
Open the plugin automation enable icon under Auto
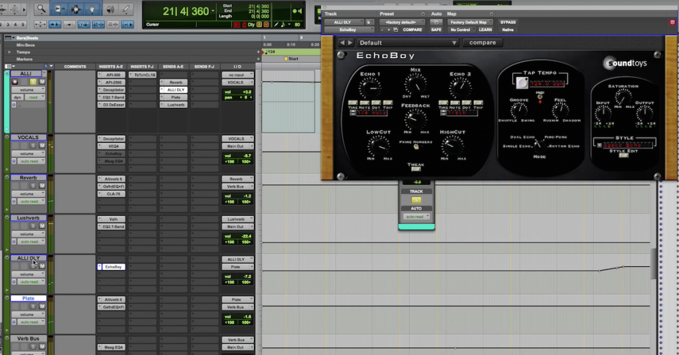(436, 22)
